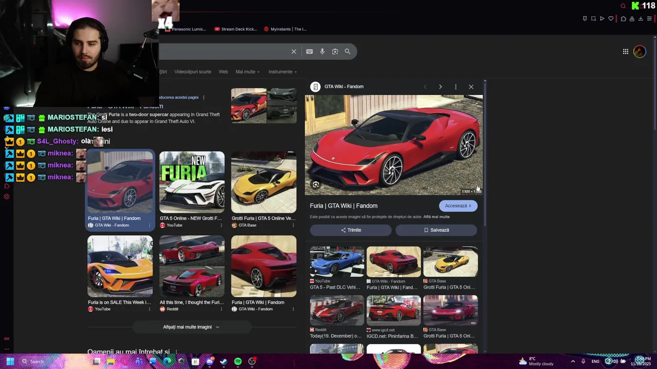Viewport: 657px width, 369px height.
Task: Go to the next image in the preview panel
Action: pos(440,87)
